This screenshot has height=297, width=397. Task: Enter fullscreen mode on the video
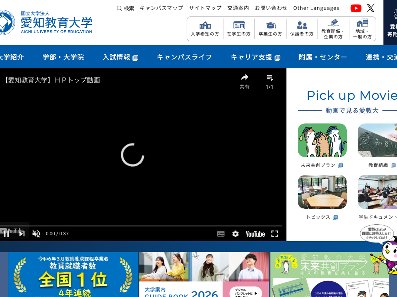(x=275, y=234)
